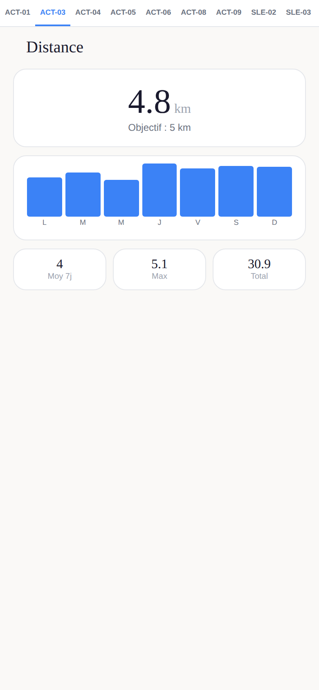The height and width of the screenshot is (690, 319).
Task: Switch to the ACT-06 tab
Action: coord(158,13)
